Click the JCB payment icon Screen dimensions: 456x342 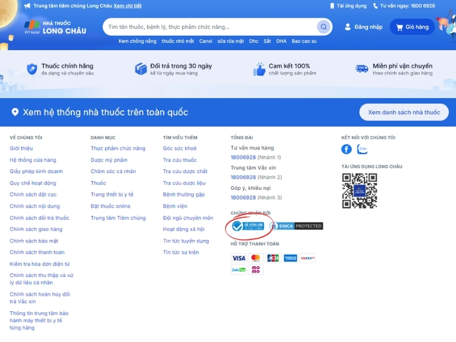(273, 258)
